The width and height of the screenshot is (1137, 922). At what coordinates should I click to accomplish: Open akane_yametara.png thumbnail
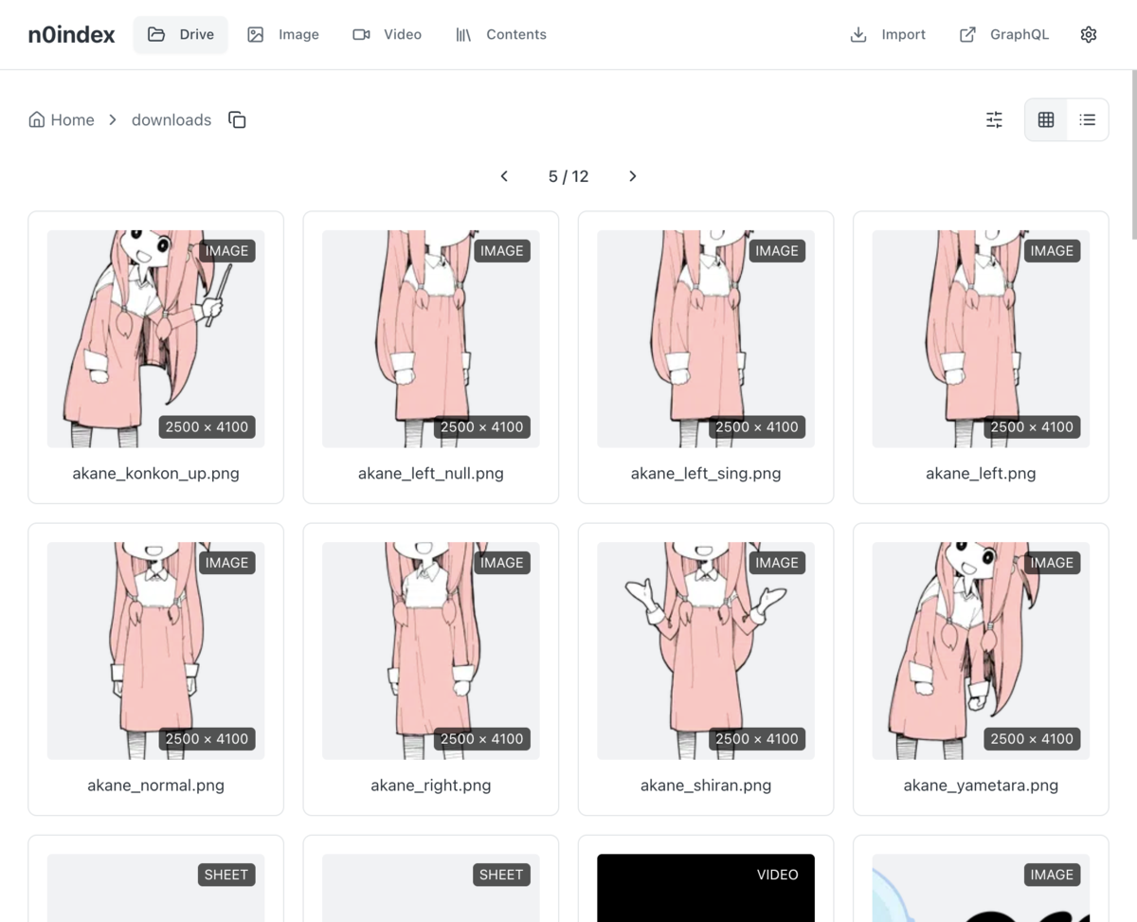coord(981,650)
